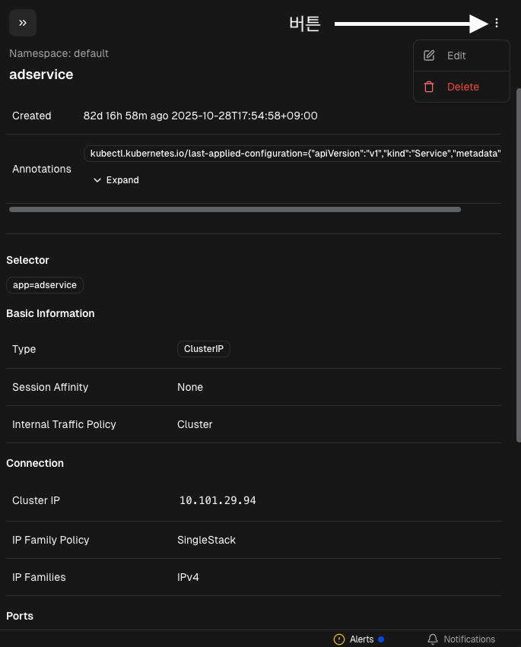This screenshot has width=521, height=647.
Task: Click the Cluster IP address 10.101.29.94
Action: 218,500
